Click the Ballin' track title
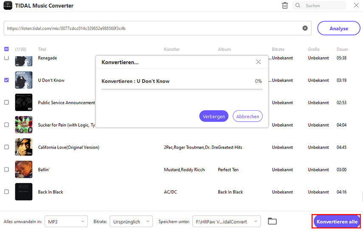This screenshot has width=363, height=231. (x=44, y=170)
